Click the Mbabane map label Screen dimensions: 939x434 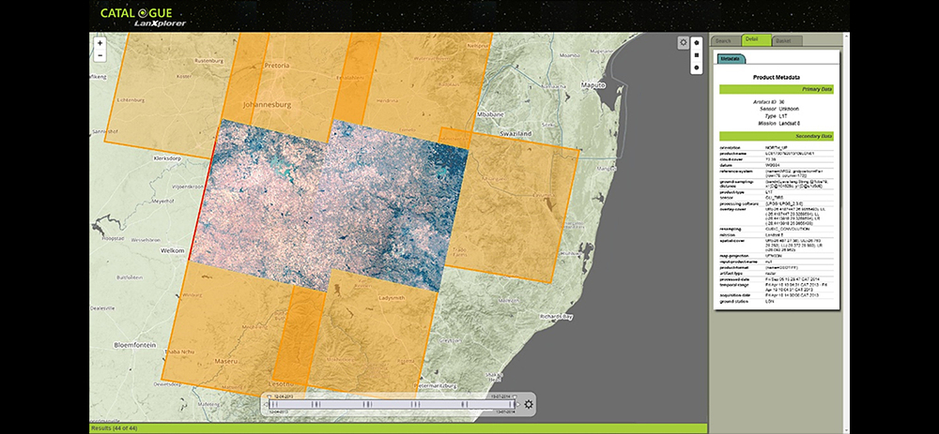point(490,113)
